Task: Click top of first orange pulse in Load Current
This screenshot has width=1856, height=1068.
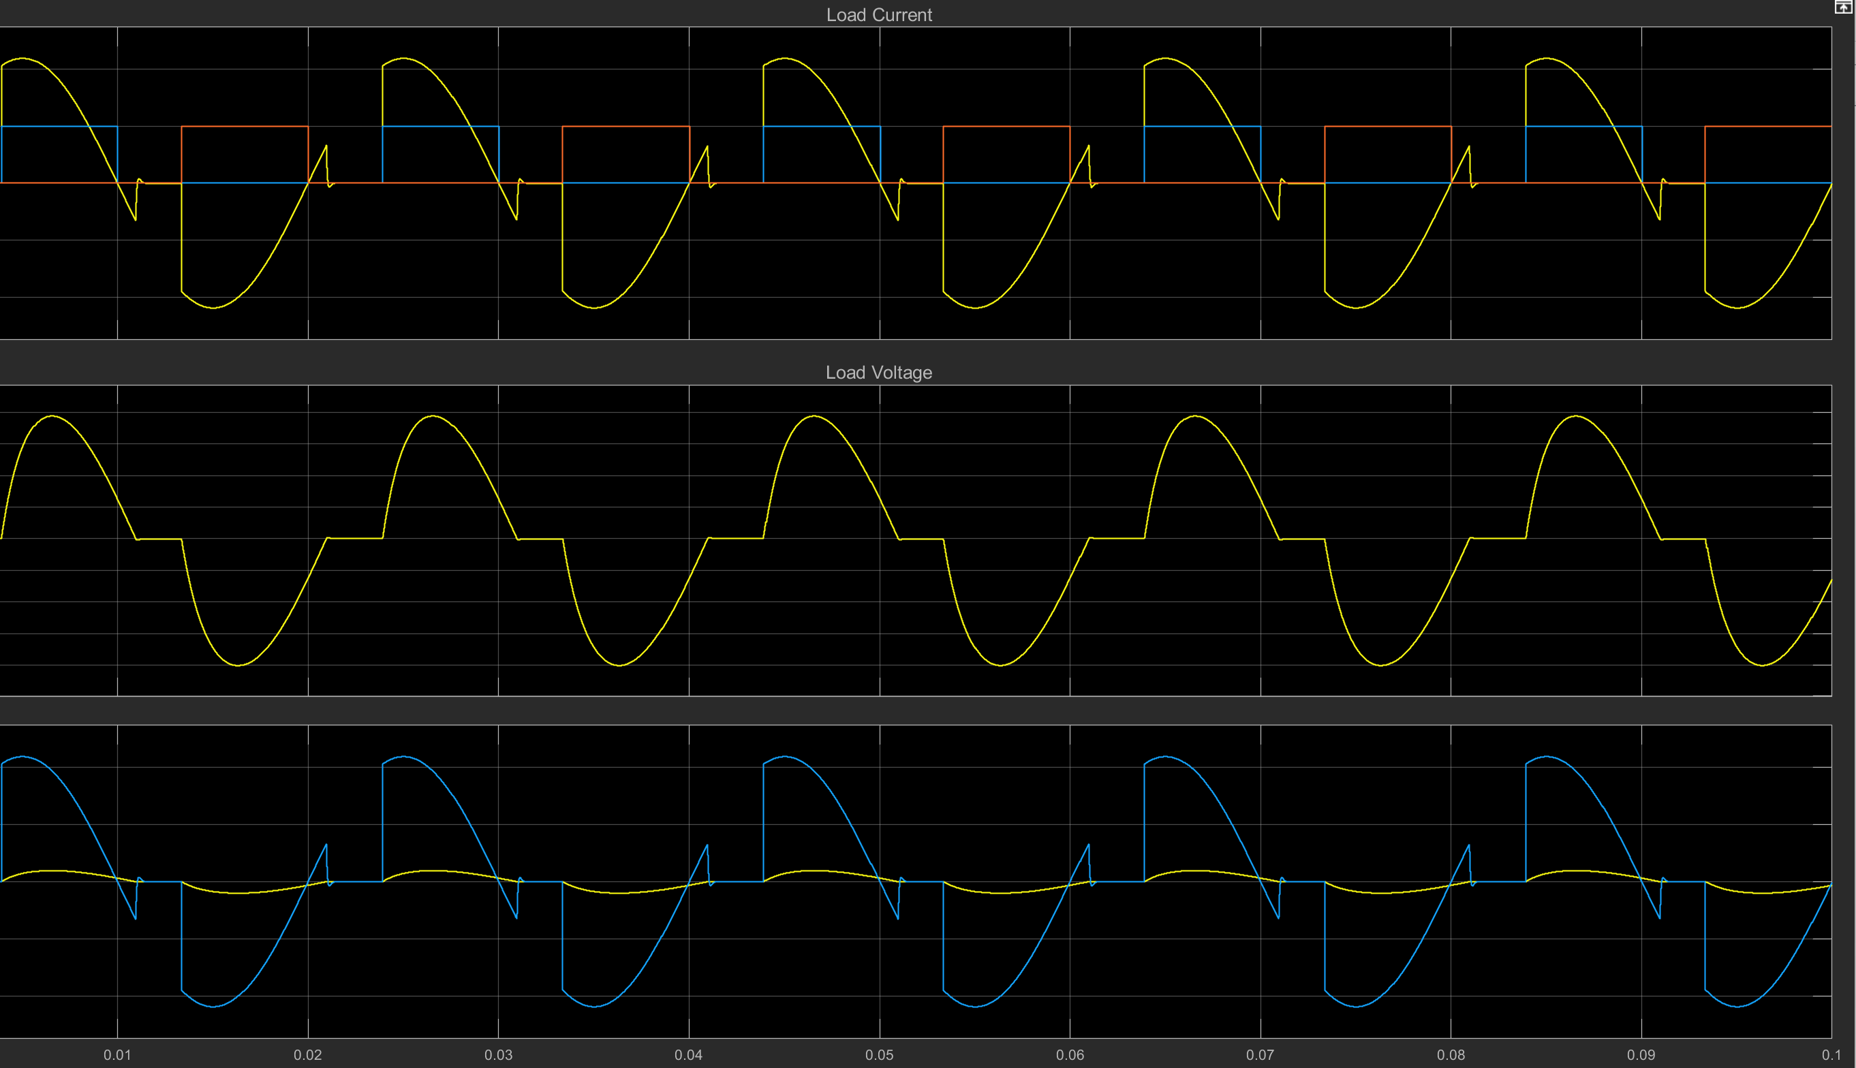Action: (x=245, y=127)
